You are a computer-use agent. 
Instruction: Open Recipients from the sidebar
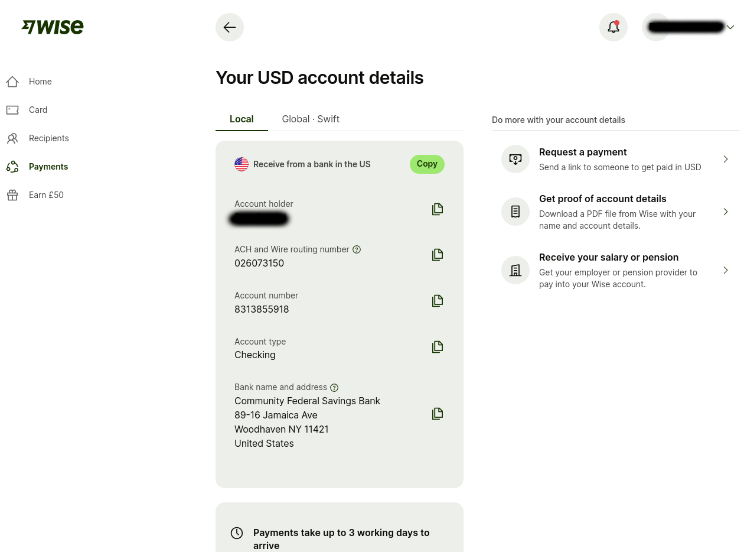tap(48, 138)
